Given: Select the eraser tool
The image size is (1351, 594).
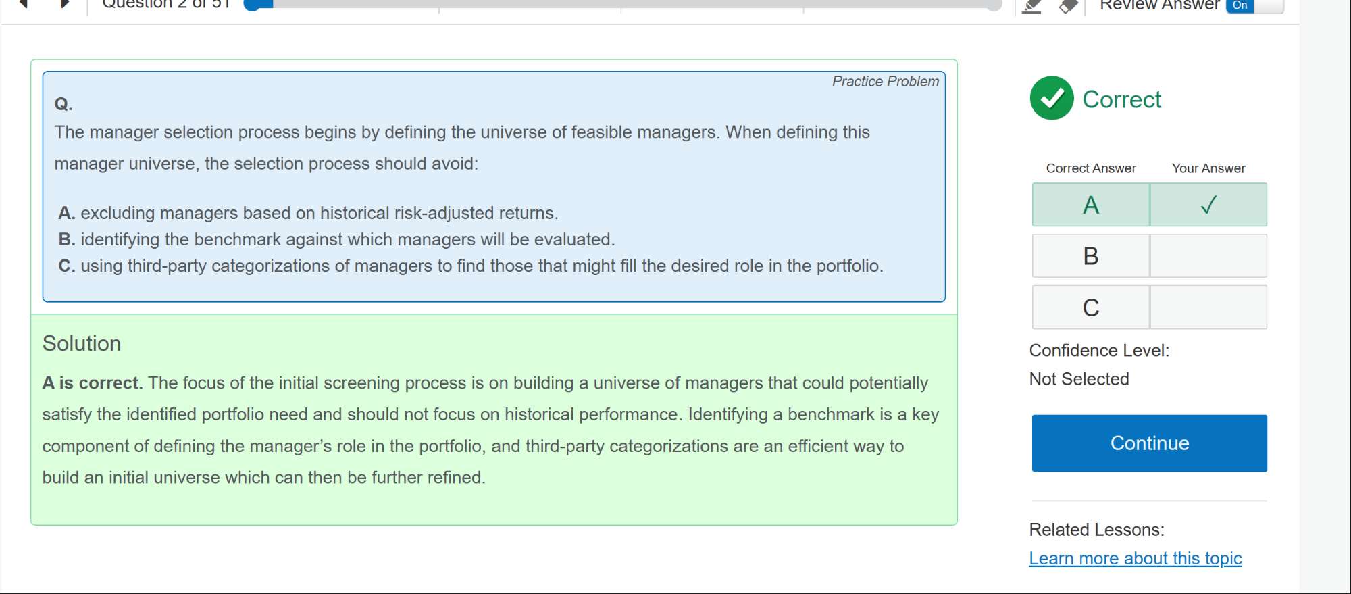Looking at the screenshot, I should click(1068, 6).
